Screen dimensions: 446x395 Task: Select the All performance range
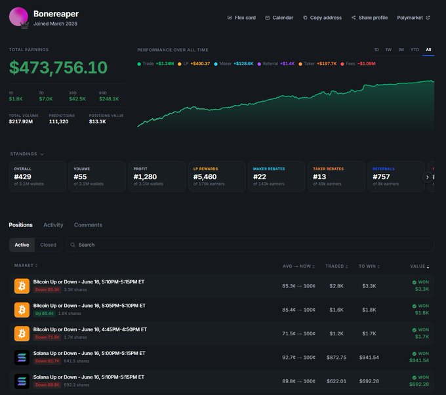click(x=428, y=49)
